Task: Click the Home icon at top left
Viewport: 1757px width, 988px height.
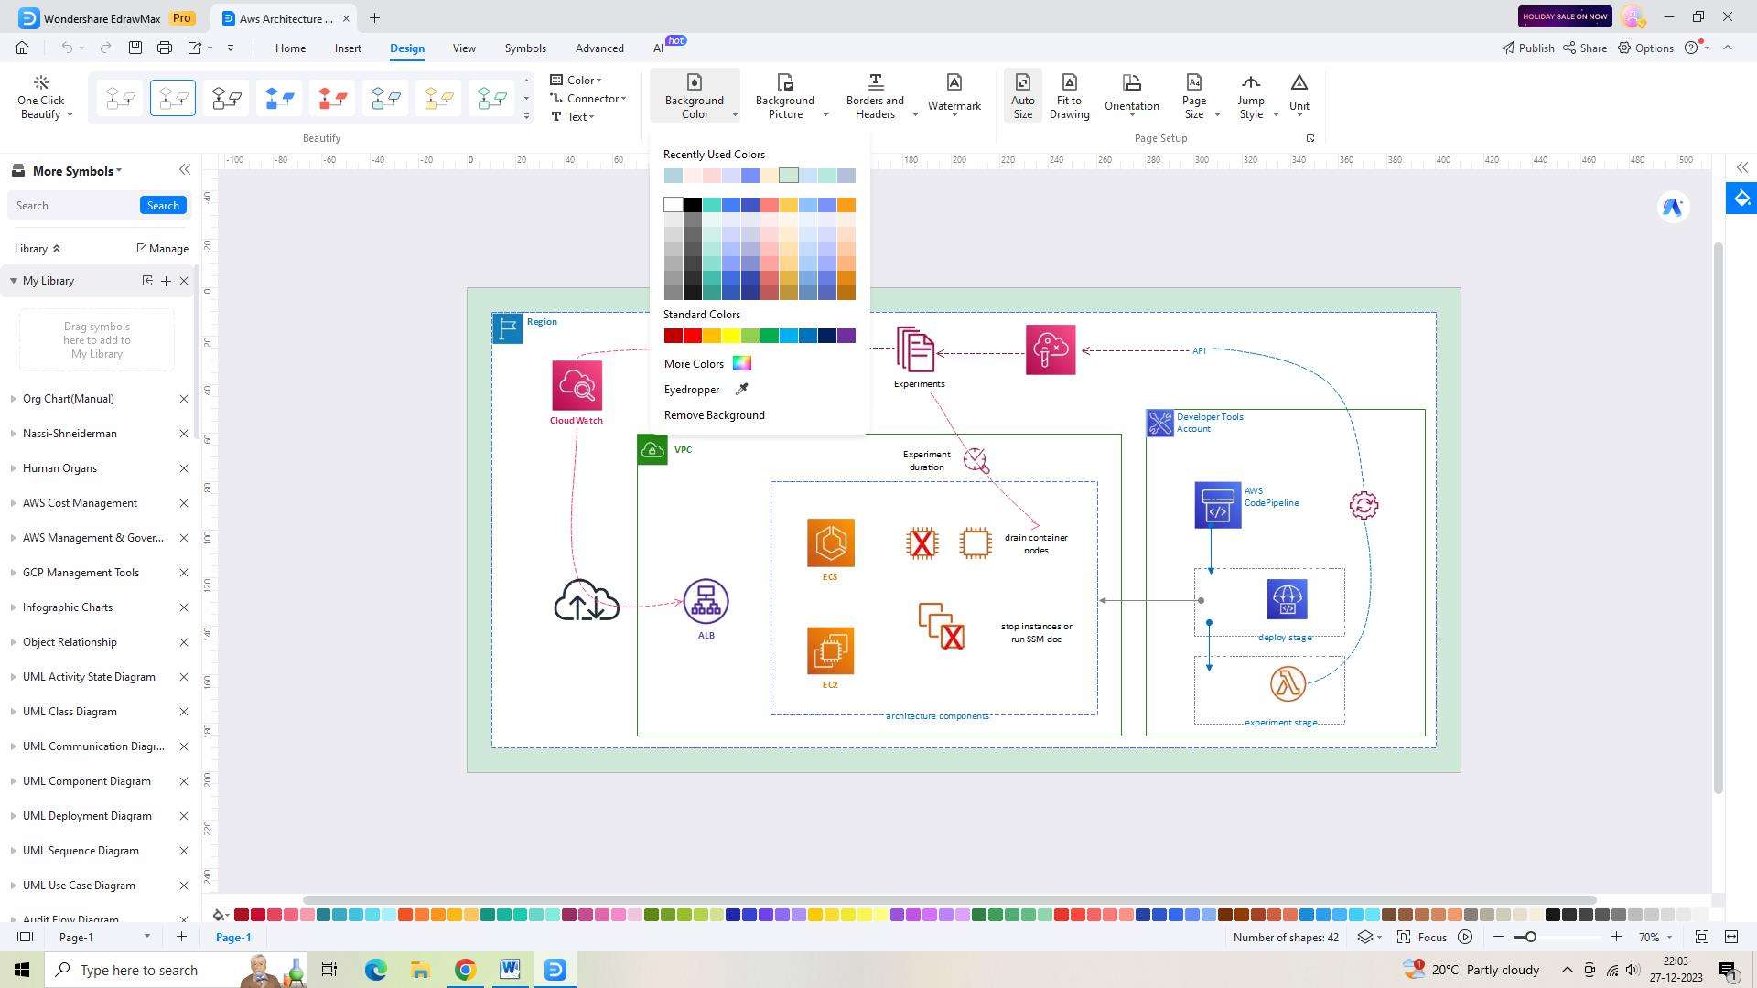Action: [x=22, y=48]
